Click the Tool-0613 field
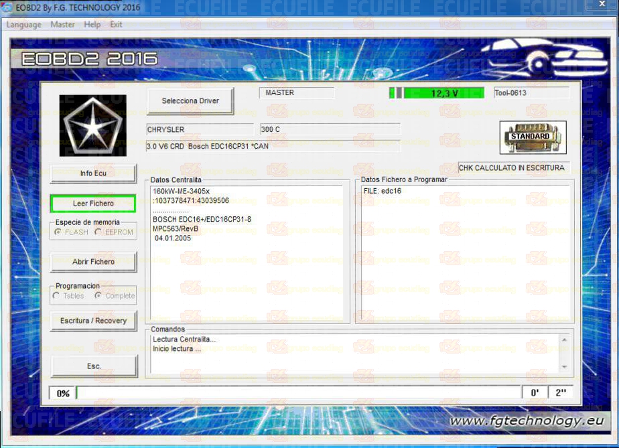 (532, 93)
